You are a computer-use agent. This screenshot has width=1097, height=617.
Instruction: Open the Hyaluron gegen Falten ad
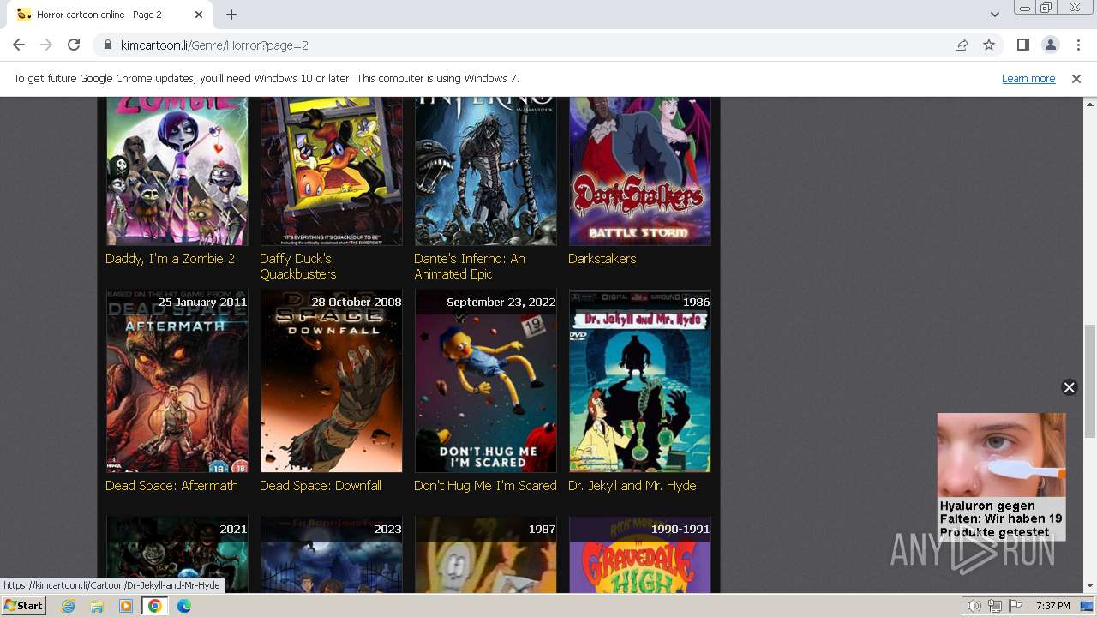(x=1001, y=476)
